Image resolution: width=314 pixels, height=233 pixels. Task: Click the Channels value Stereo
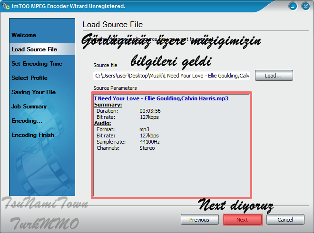coord(147,148)
